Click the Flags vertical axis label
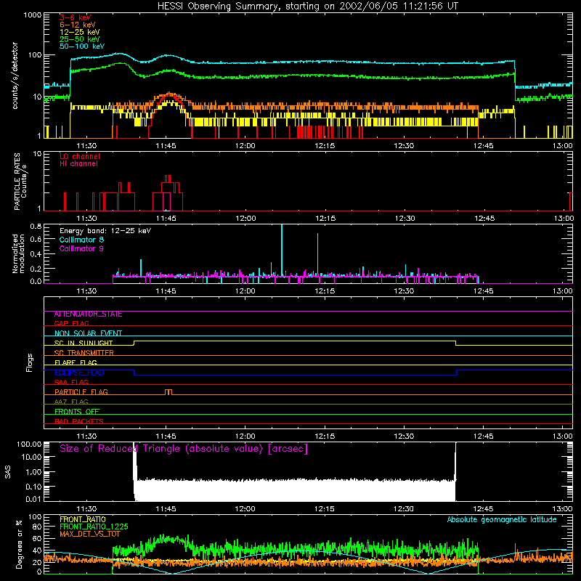This screenshot has width=581, height=581. pyautogui.click(x=30, y=362)
